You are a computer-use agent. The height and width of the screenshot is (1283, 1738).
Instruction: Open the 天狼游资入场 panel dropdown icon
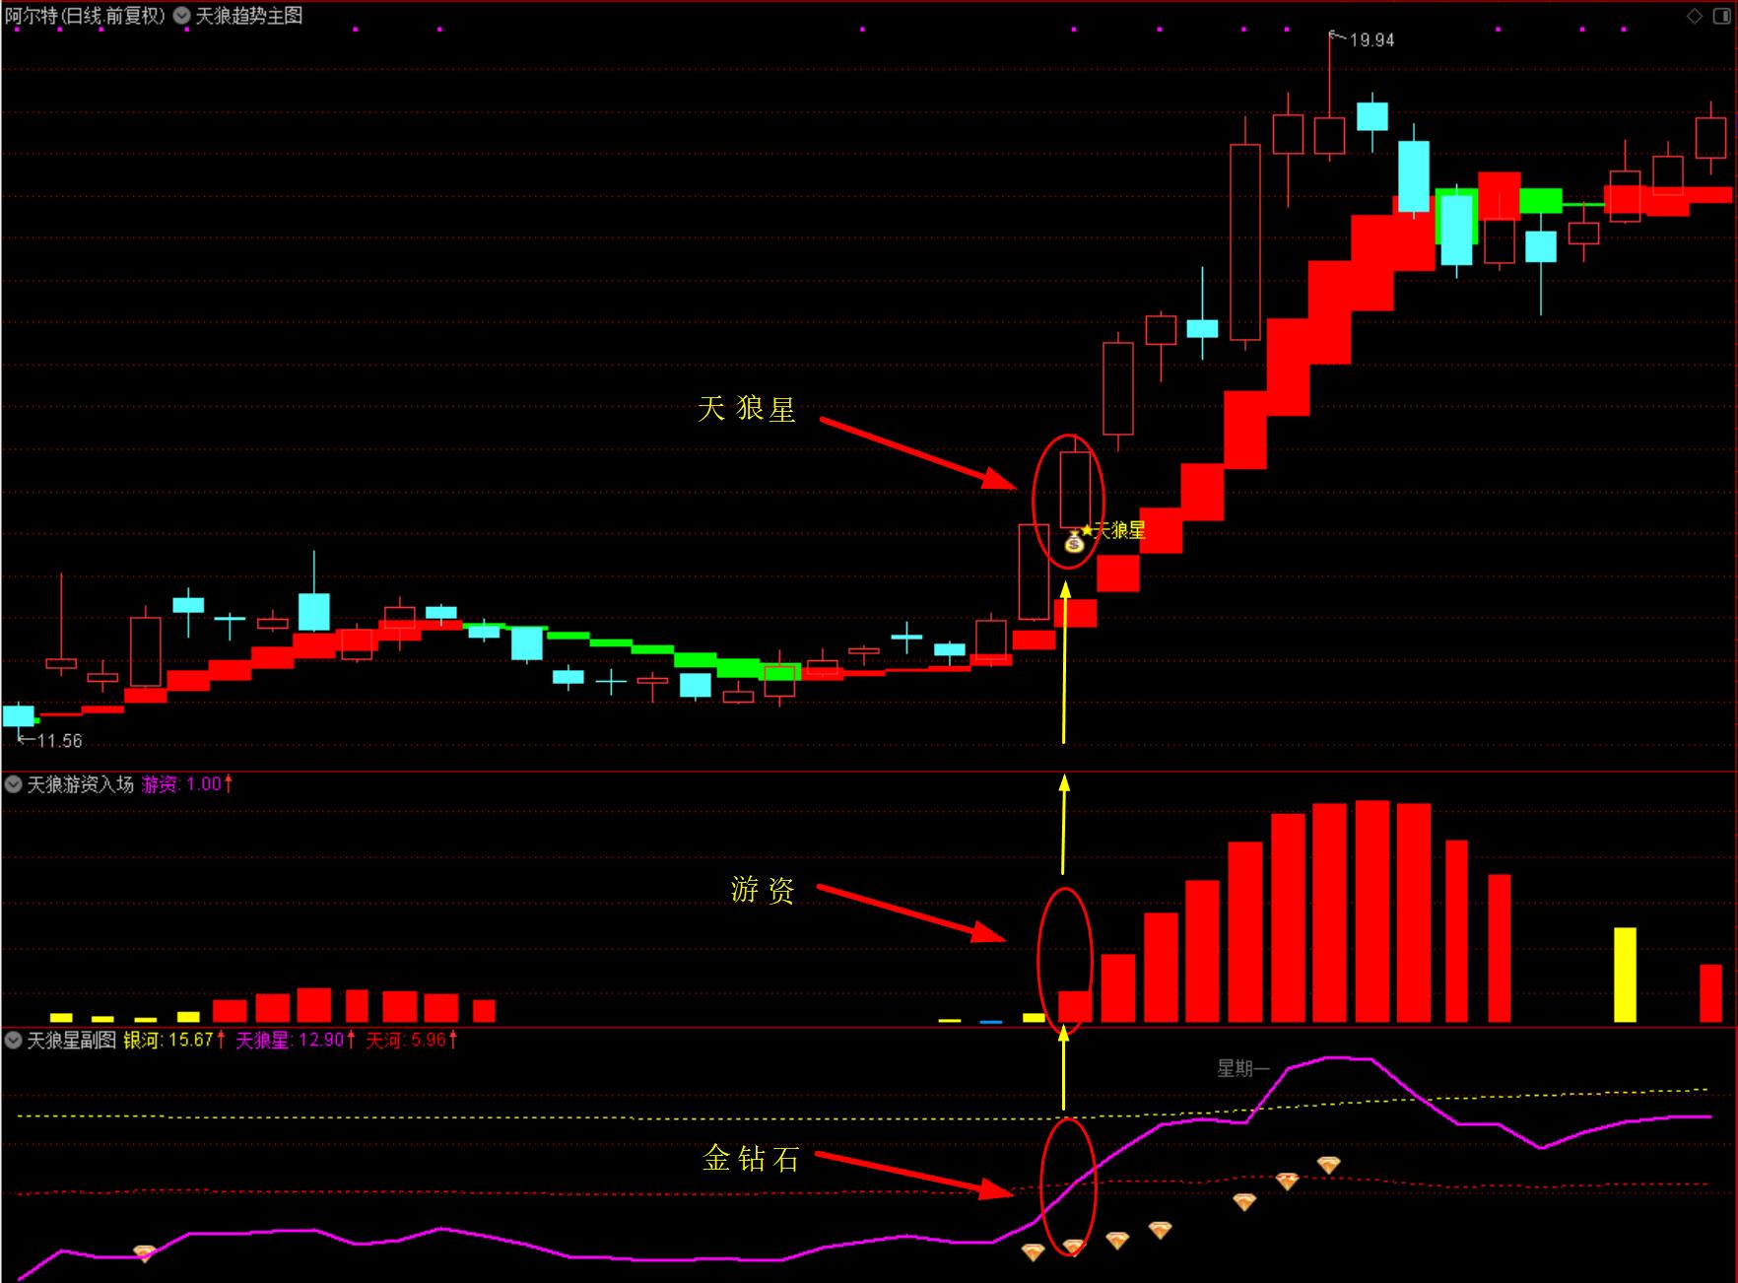14,784
